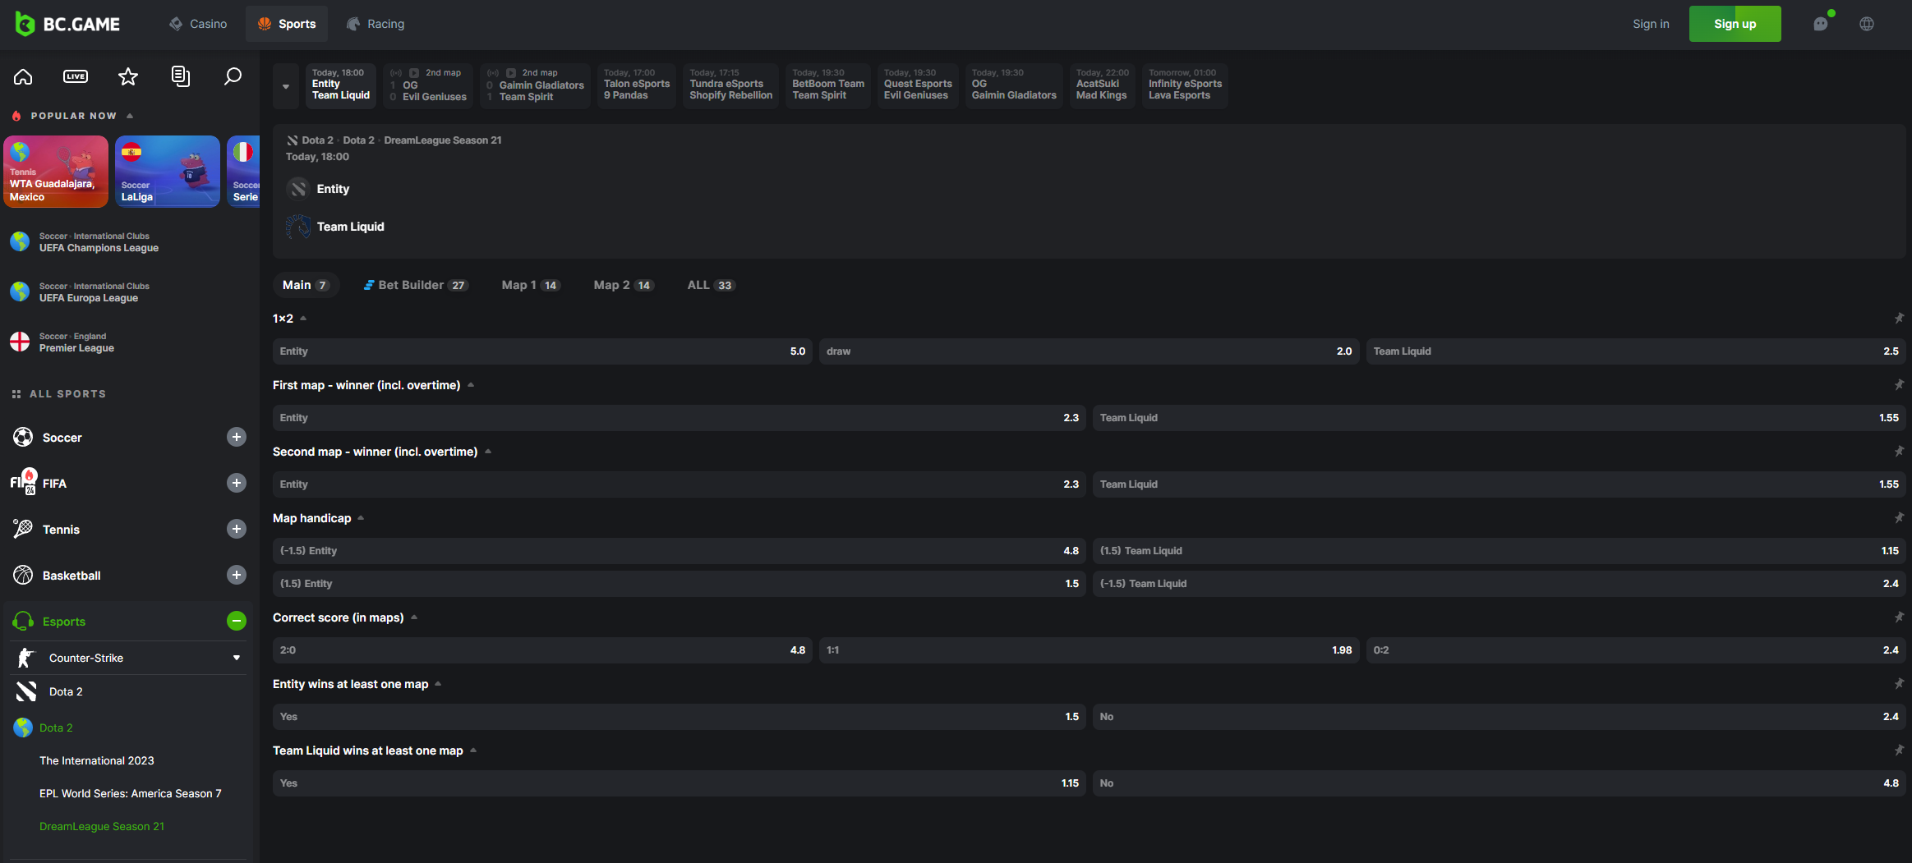Open favorites star icon
Image resolution: width=1912 pixels, height=863 pixels.
[x=128, y=76]
